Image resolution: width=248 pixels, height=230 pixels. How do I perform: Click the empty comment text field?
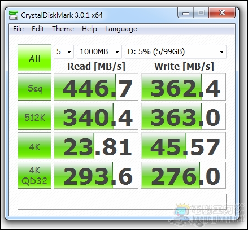122,202
